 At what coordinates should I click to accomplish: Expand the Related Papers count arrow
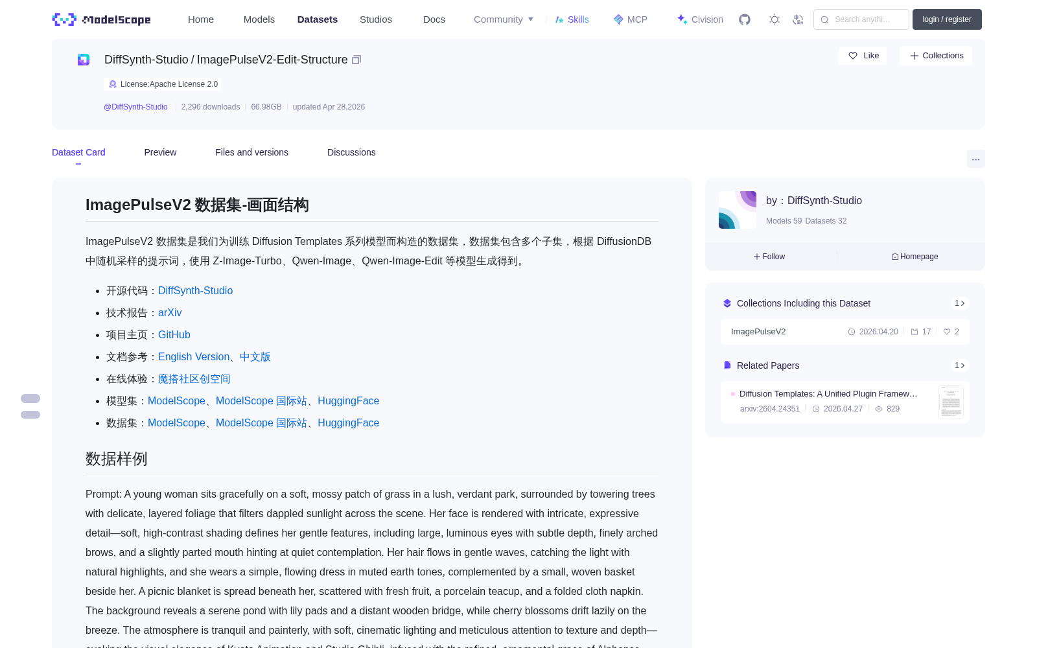click(x=960, y=365)
